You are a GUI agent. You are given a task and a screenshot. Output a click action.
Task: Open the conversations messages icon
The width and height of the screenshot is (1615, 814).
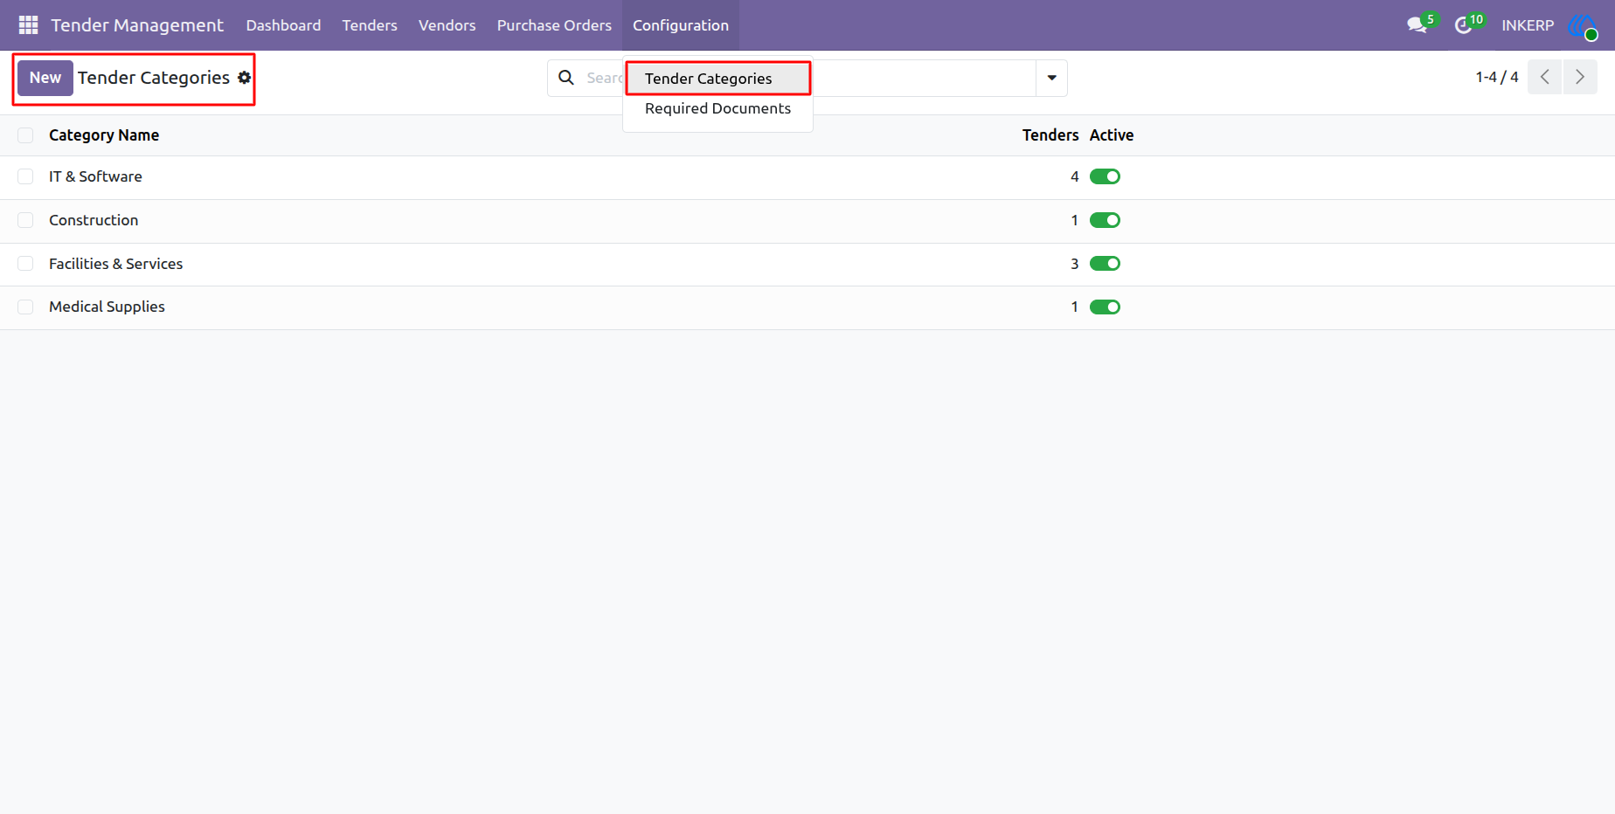[1417, 25]
